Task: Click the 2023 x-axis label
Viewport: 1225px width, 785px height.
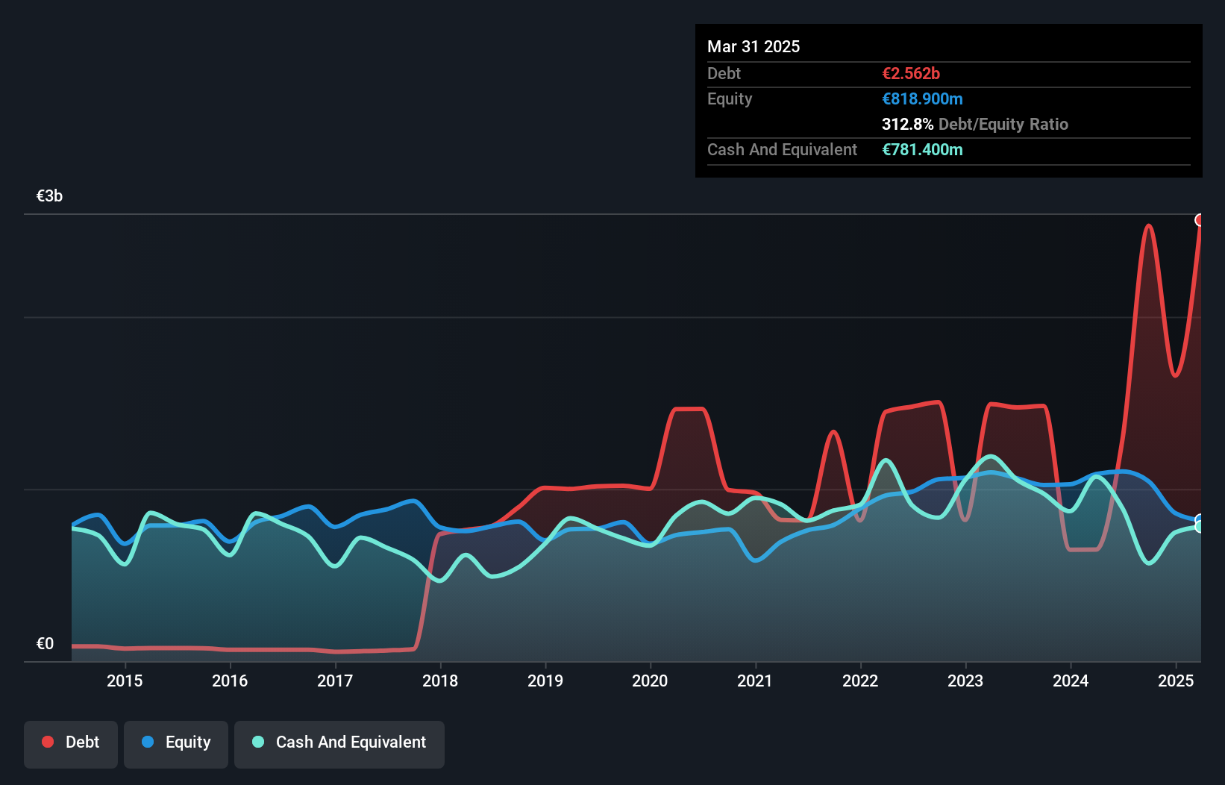Action: pyautogui.click(x=965, y=681)
